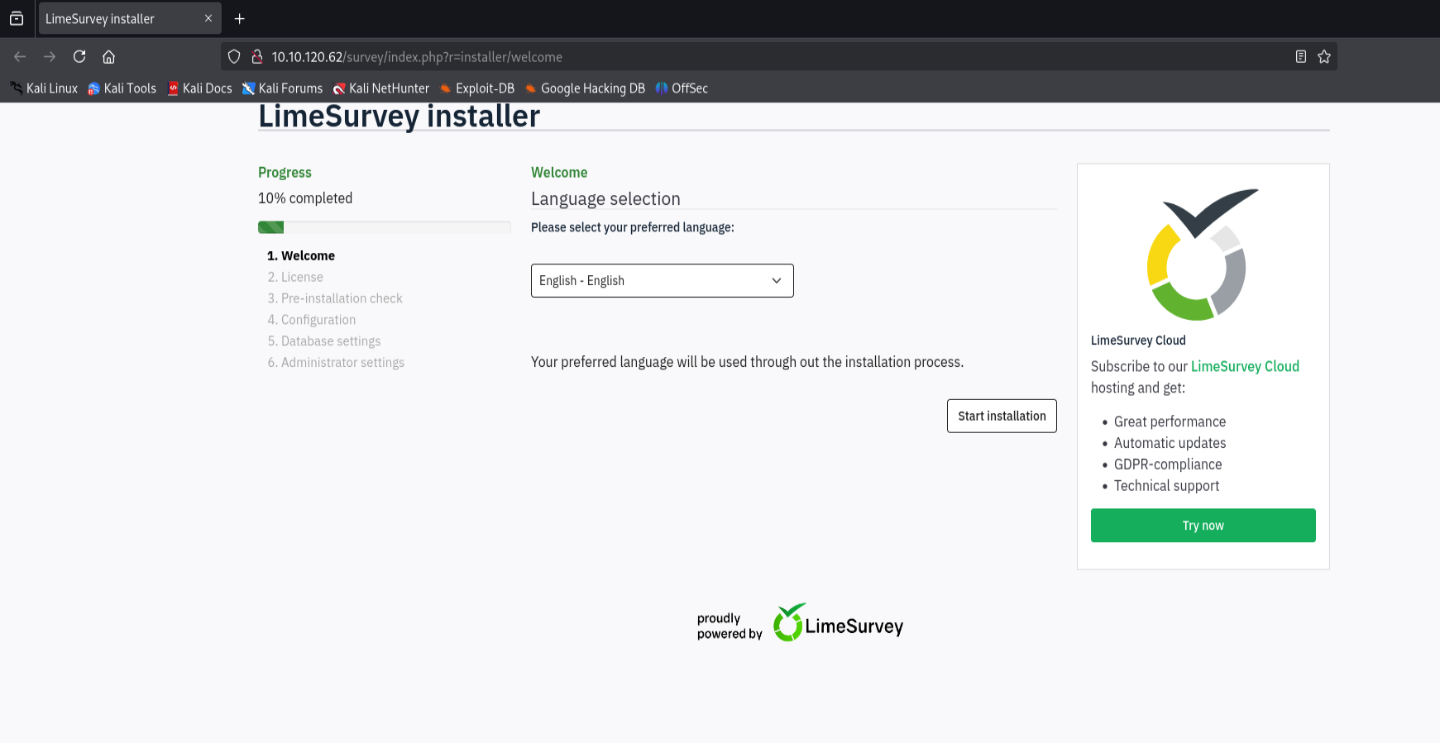Screen dimensions: 1440x743
Task: Select the LimeSurvey installer tab
Action: 129,18
